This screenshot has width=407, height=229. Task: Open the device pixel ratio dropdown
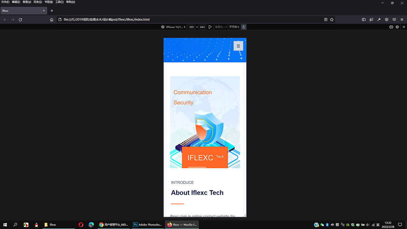point(220,27)
